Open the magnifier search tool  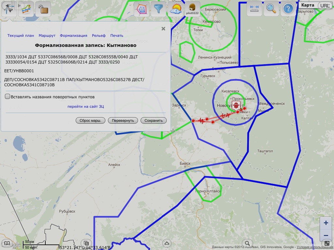click(271, 8)
